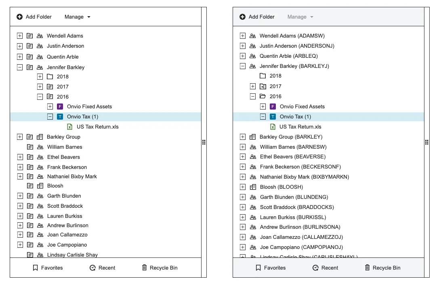This screenshot has width=441, height=289.
Task: Expand Barkley Group in the left panel
Action: tap(20, 137)
